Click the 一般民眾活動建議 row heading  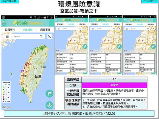point(73,93)
